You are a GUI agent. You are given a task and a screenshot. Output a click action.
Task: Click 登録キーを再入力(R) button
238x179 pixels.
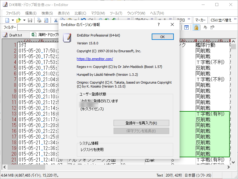pyautogui.click(x=141, y=123)
